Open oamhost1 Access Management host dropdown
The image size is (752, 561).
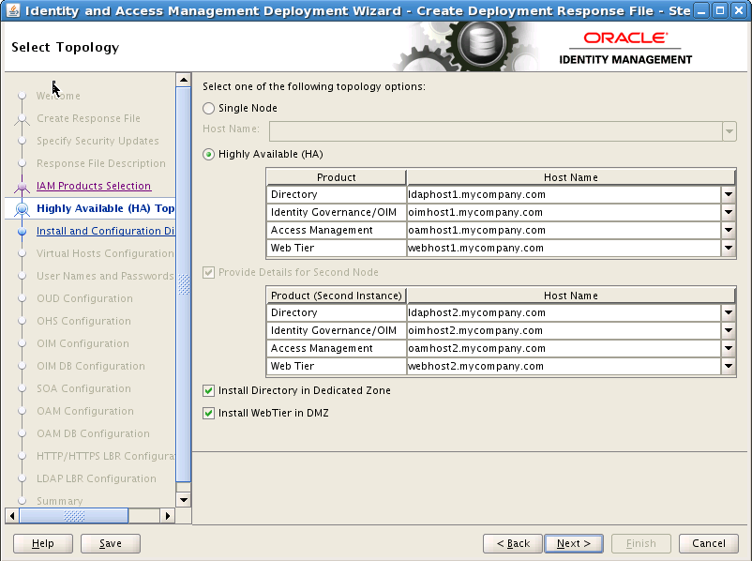[x=728, y=231]
